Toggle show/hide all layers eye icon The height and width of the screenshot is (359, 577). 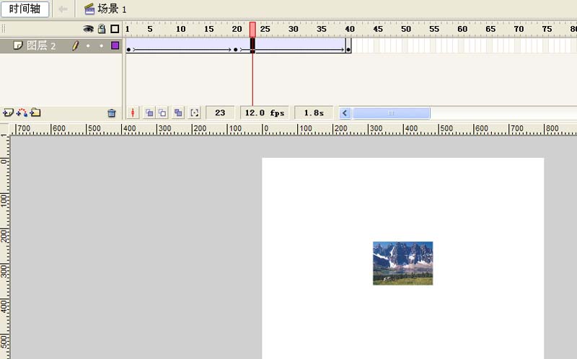(x=88, y=29)
